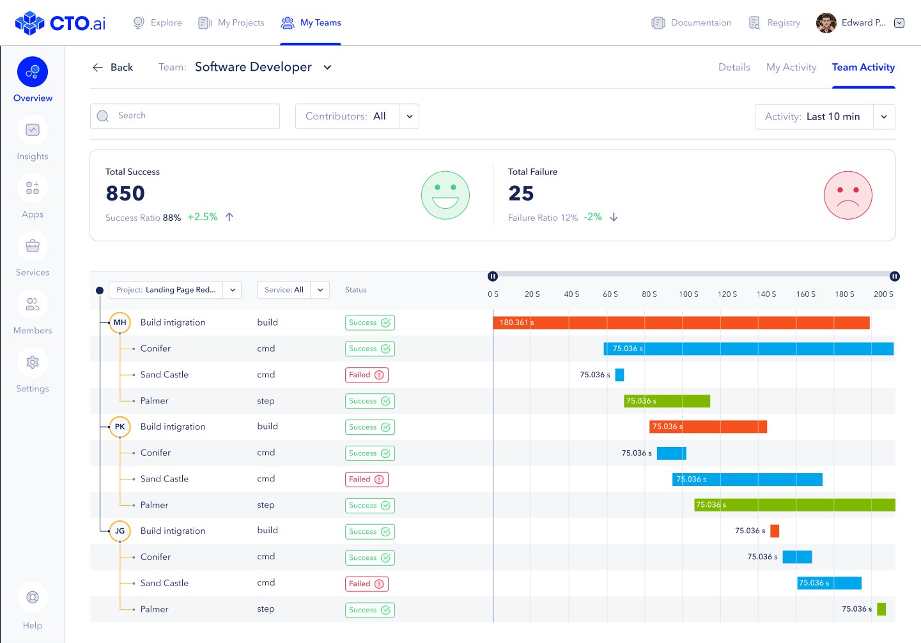
Task: Click the Total Success value 850
Action: (125, 193)
